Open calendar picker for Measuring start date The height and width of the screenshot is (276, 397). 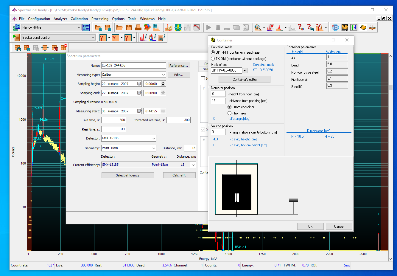[139, 111]
